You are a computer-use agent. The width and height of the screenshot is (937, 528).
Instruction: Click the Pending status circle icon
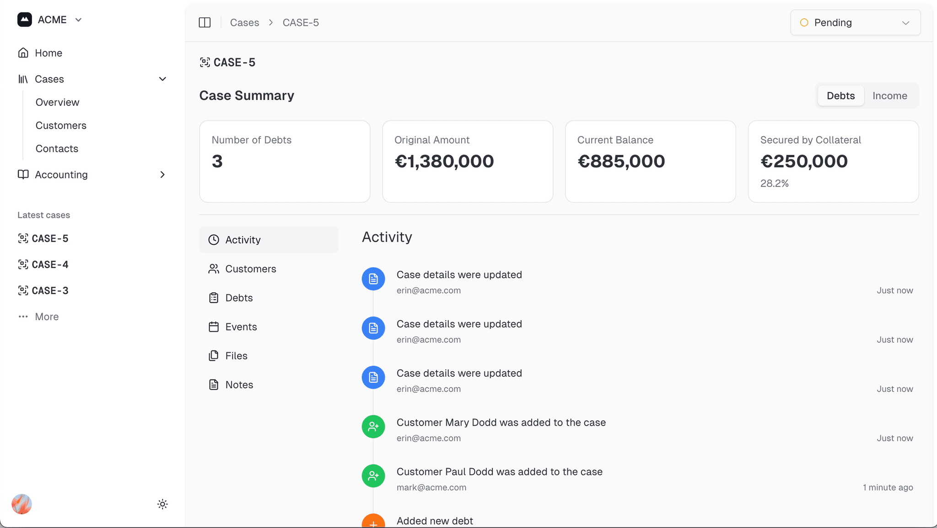coord(804,22)
